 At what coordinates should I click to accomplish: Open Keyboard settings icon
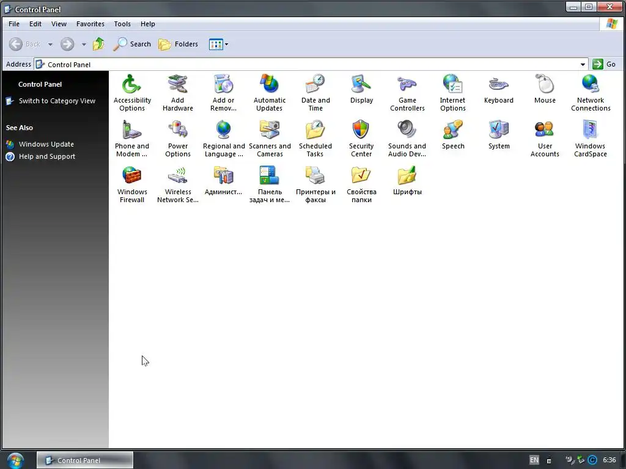[499, 84]
